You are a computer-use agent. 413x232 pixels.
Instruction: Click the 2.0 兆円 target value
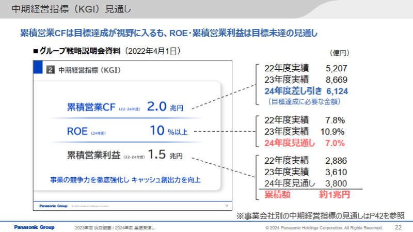(165, 106)
